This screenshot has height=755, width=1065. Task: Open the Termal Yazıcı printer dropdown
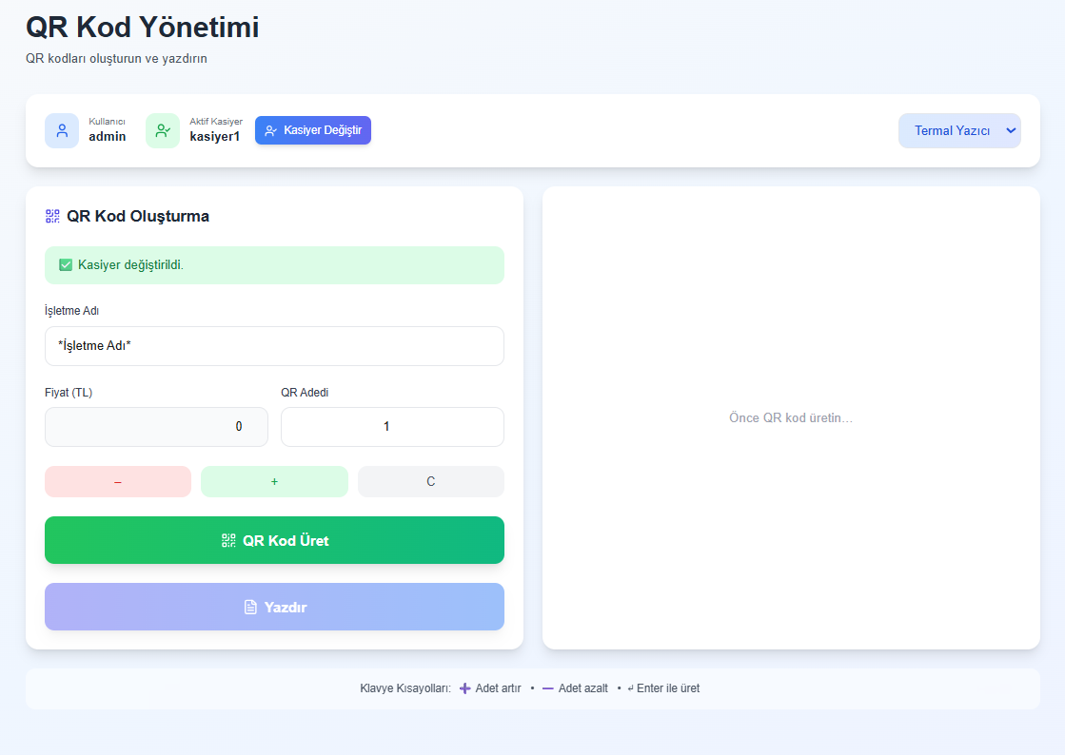pyautogui.click(x=952, y=130)
